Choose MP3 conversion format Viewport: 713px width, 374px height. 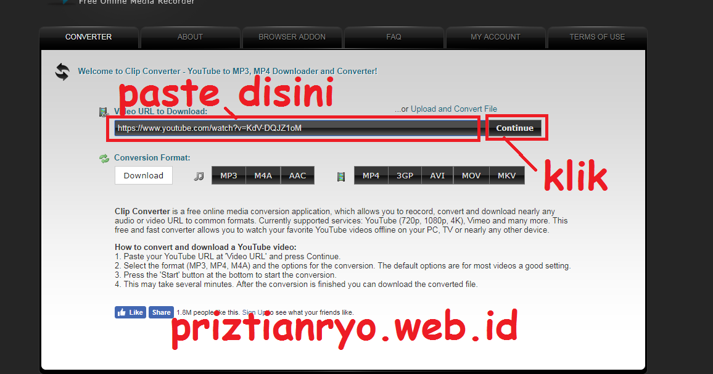pyautogui.click(x=229, y=176)
